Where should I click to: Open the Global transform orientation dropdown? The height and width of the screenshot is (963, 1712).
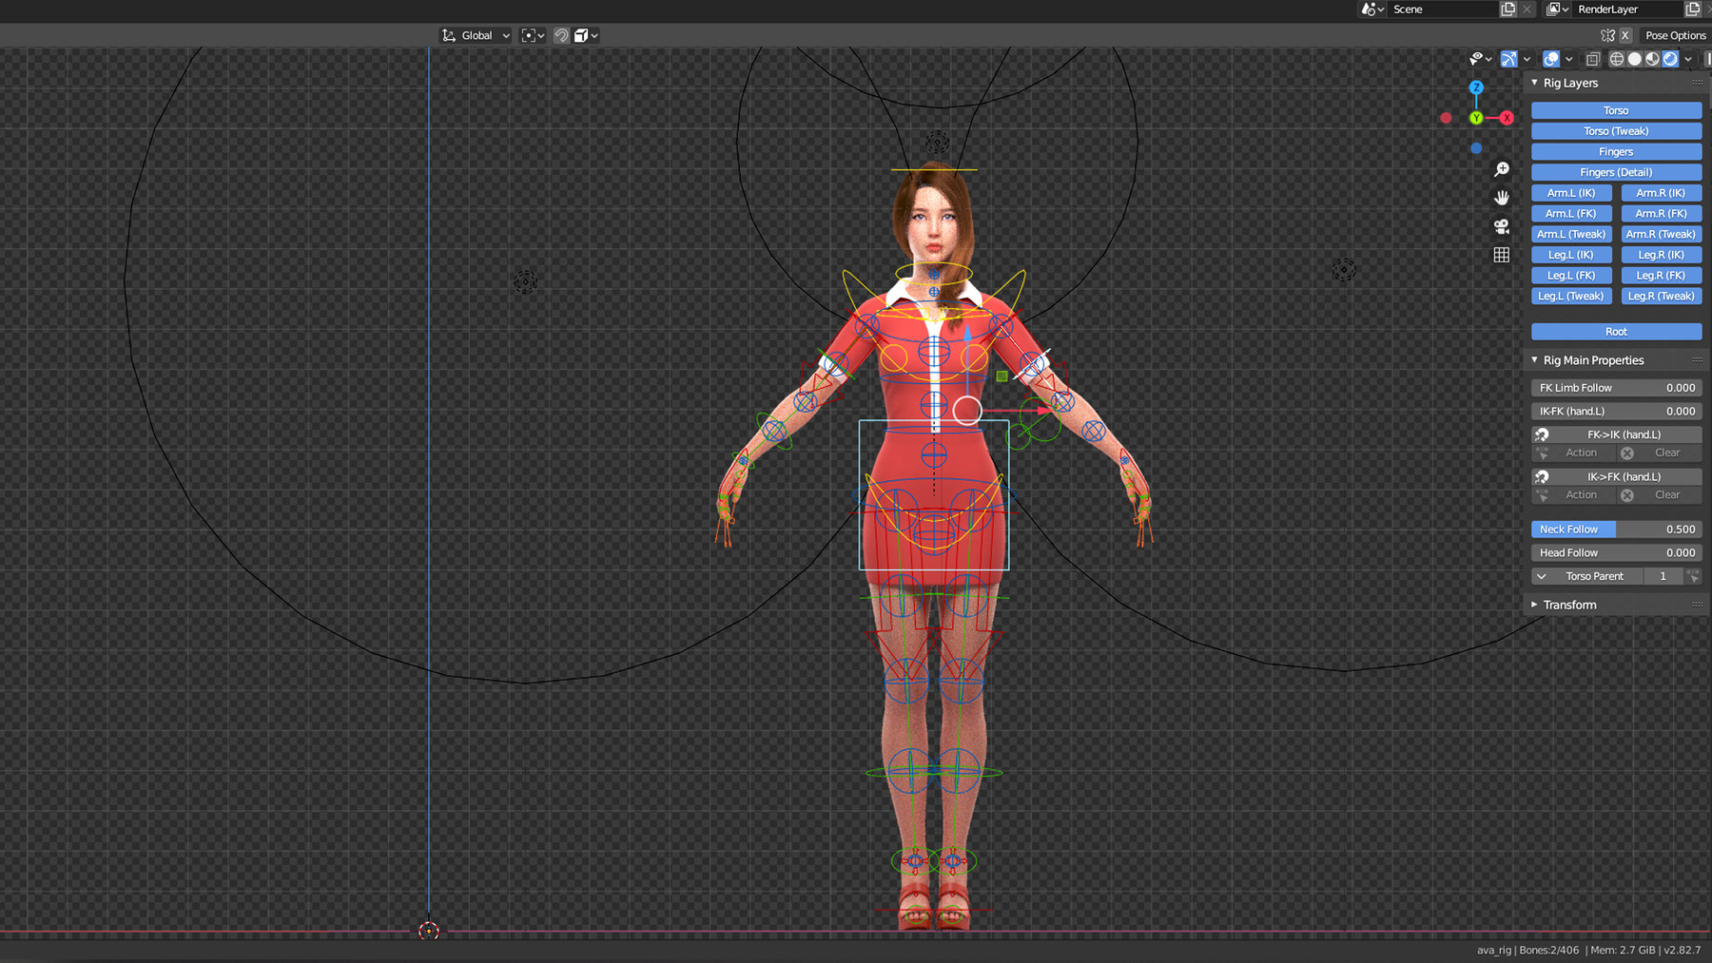(x=476, y=35)
